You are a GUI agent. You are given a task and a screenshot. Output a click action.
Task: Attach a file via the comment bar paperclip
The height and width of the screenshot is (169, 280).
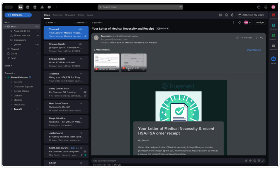(246, 161)
